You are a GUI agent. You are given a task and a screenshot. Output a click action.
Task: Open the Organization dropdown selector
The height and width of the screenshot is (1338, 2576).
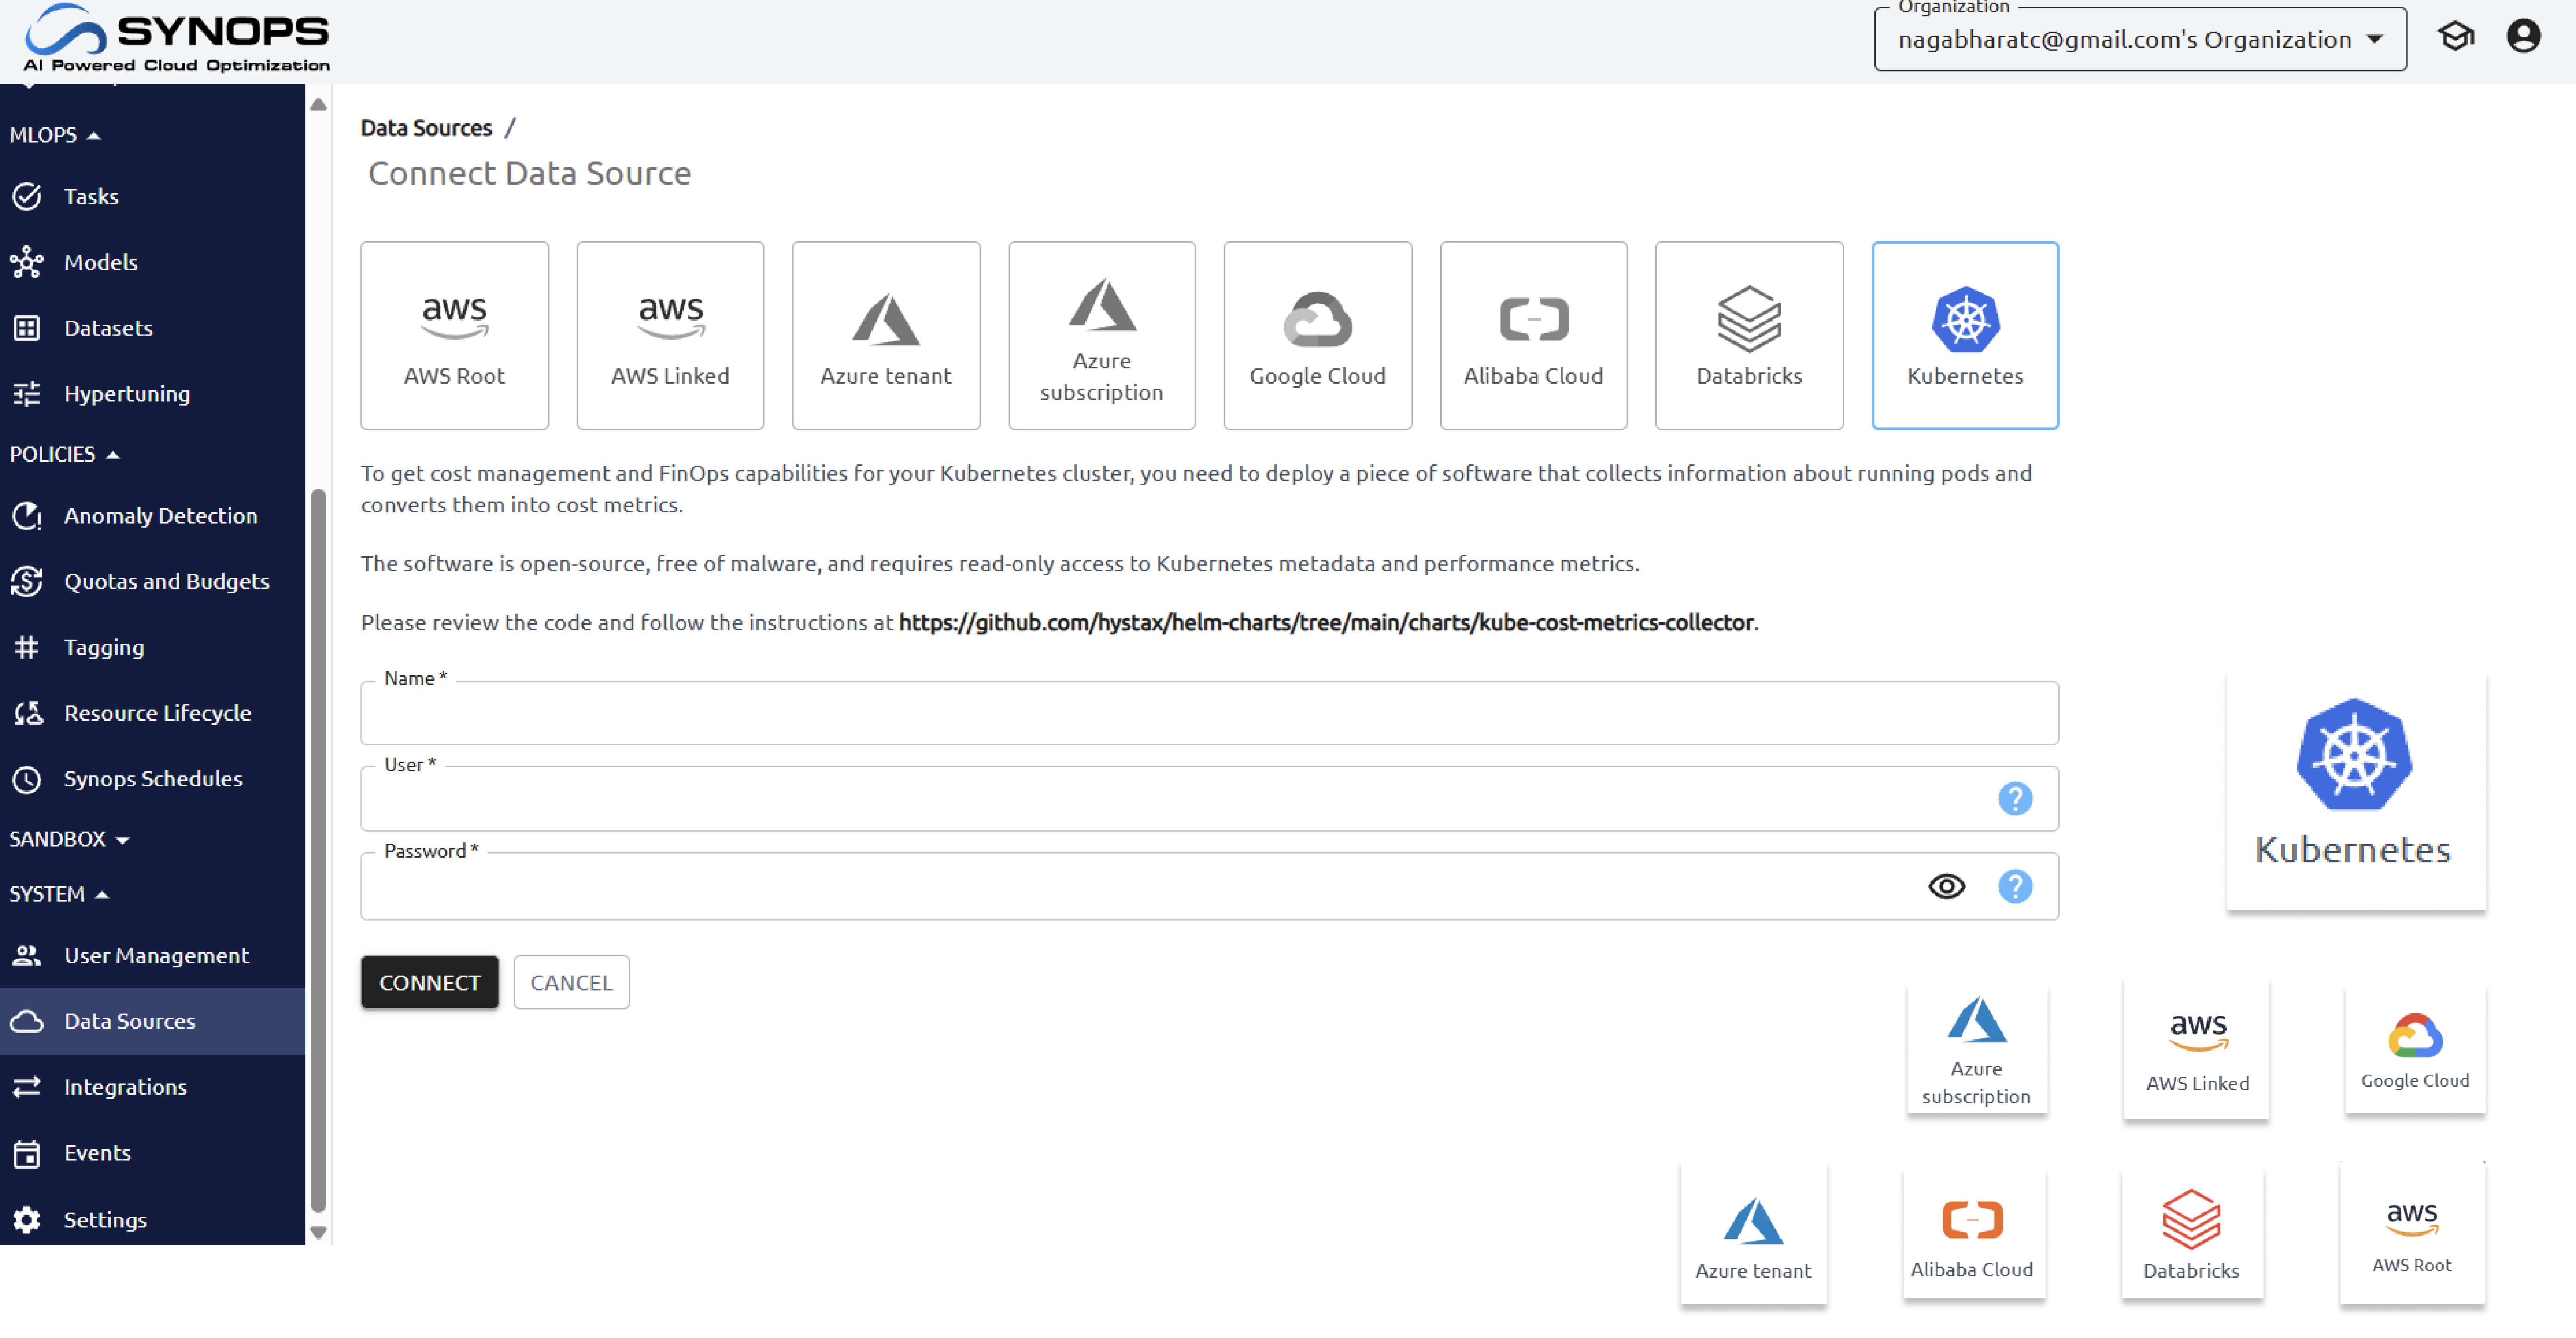pyautogui.click(x=2139, y=40)
